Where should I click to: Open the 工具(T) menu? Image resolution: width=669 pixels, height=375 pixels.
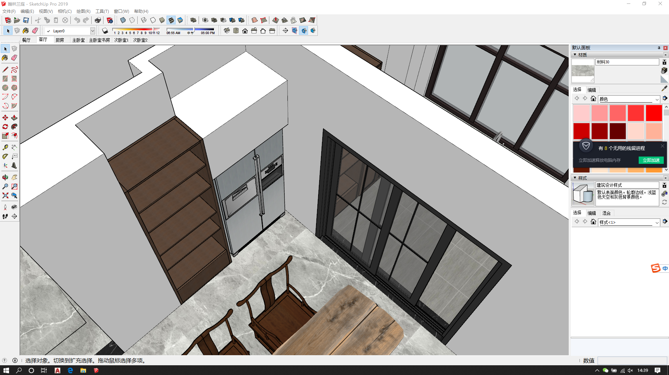click(102, 11)
